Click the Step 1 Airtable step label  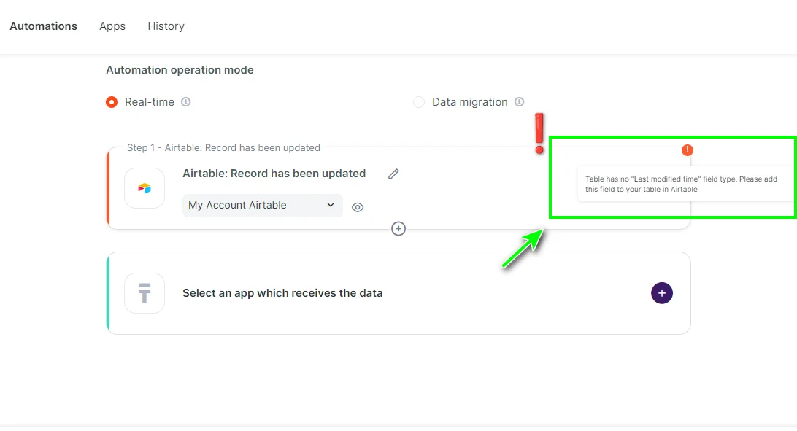[223, 147]
